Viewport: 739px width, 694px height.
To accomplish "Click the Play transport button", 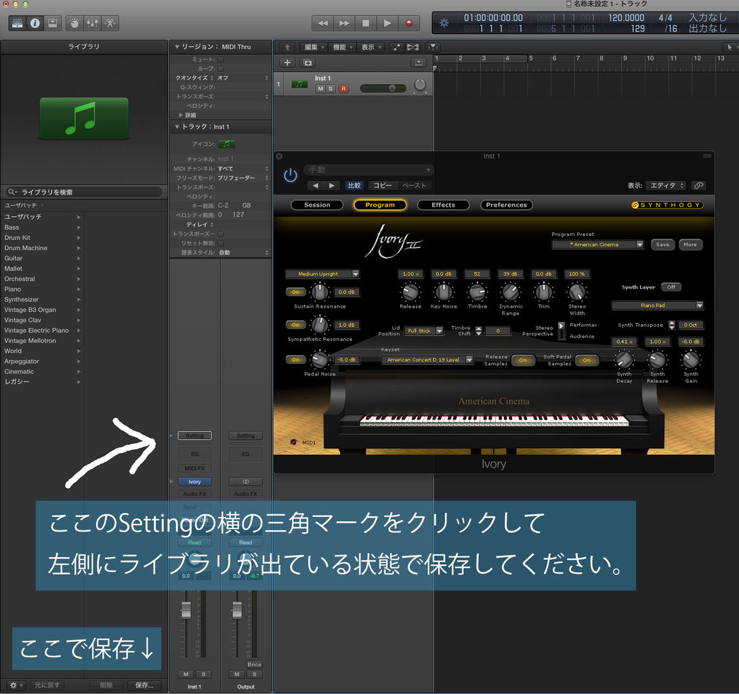I will [387, 23].
